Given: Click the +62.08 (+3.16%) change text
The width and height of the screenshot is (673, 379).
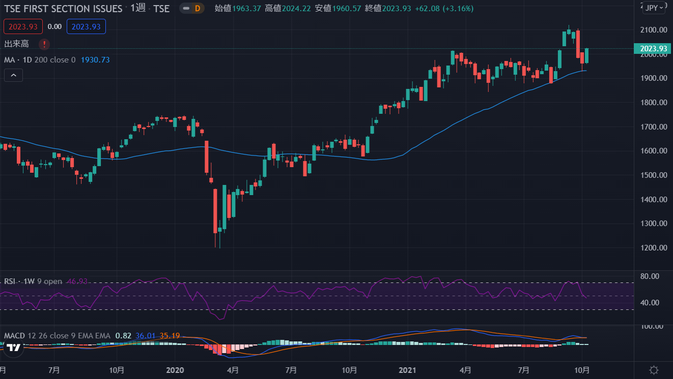Looking at the screenshot, I should (x=444, y=9).
